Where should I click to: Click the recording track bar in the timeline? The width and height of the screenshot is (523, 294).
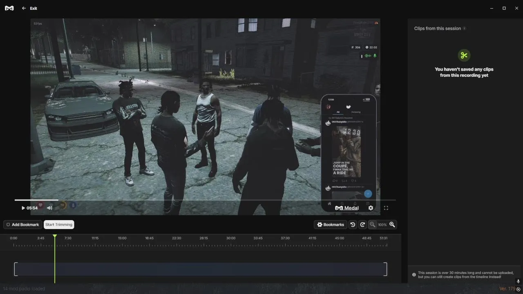(x=201, y=269)
